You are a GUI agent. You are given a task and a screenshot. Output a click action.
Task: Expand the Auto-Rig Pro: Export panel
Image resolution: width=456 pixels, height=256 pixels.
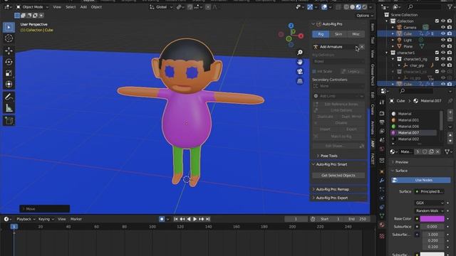pyautogui.click(x=332, y=198)
